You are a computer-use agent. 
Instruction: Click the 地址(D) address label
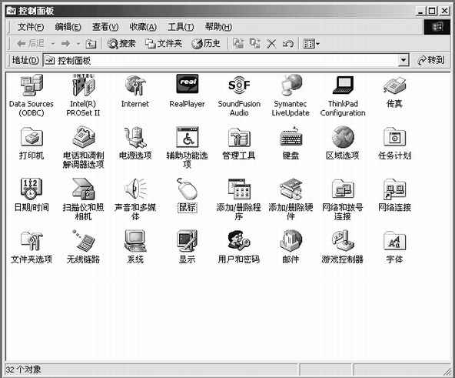(25, 60)
